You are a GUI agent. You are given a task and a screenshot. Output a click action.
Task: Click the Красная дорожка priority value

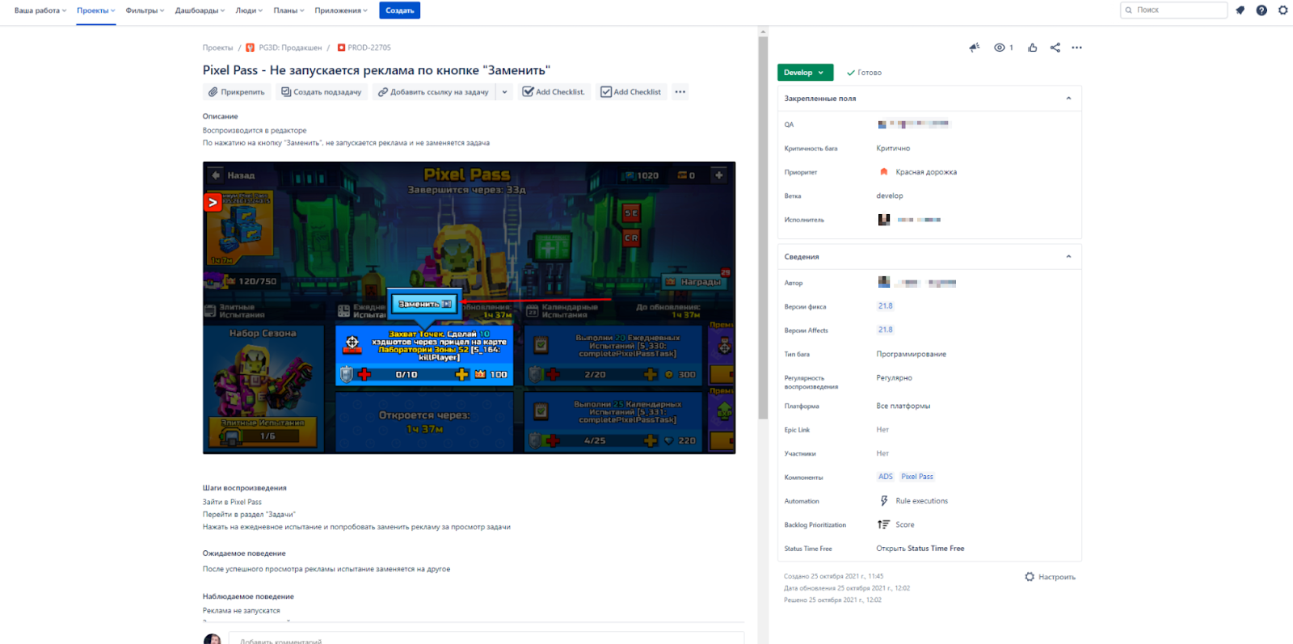click(926, 172)
